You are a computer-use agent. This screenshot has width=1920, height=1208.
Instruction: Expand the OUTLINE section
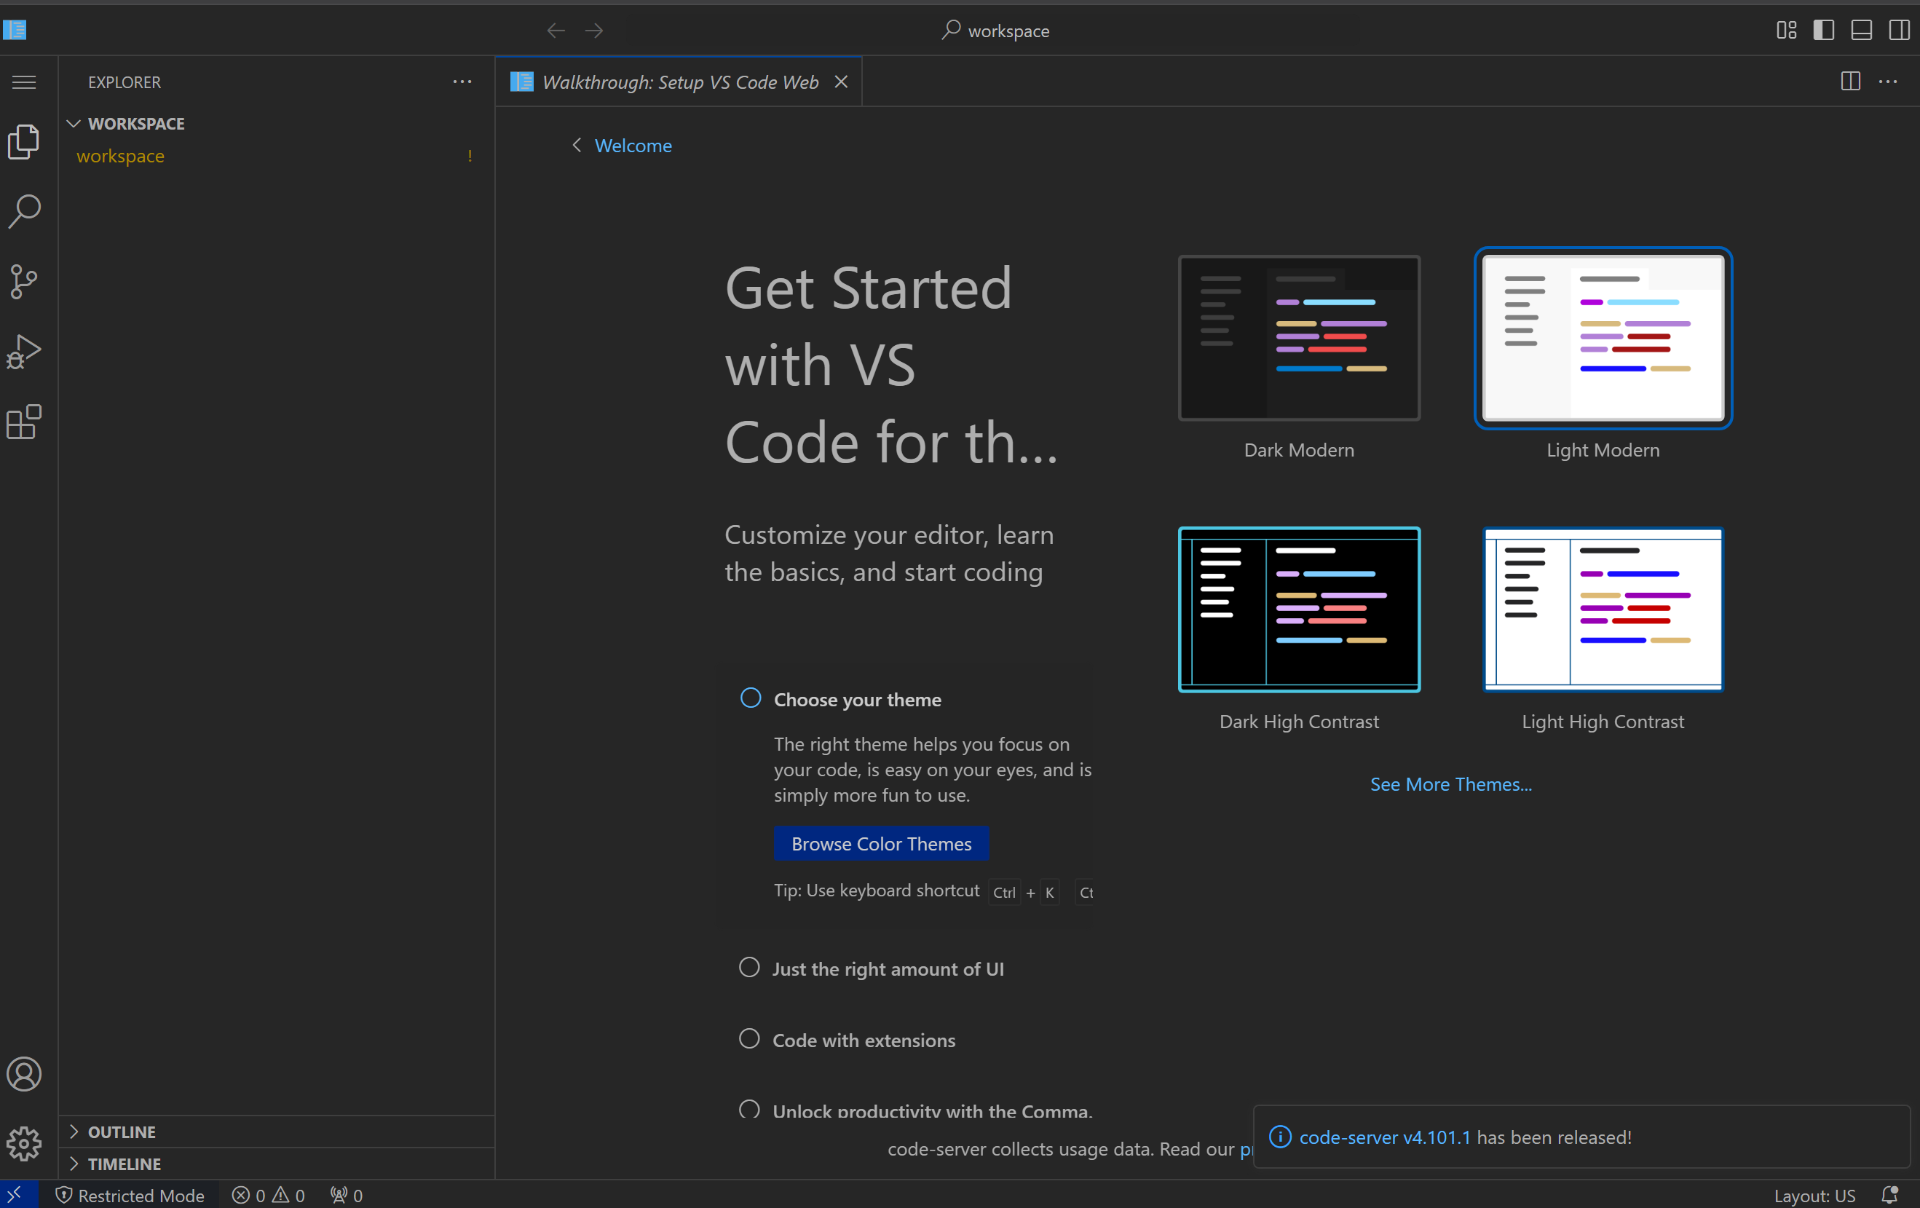277,1132
